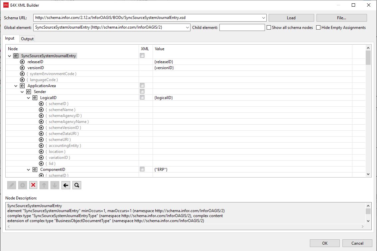The height and width of the screenshot is (251, 377).
Task: Click the attribute icon beside releaseID
Action: pos(22,62)
